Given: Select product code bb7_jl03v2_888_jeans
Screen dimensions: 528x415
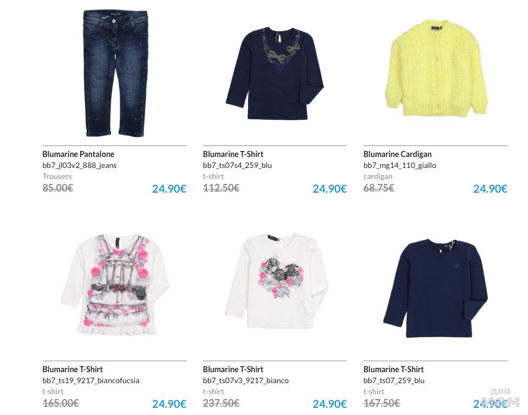Looking at the screenshot, I should pos(80,165).
